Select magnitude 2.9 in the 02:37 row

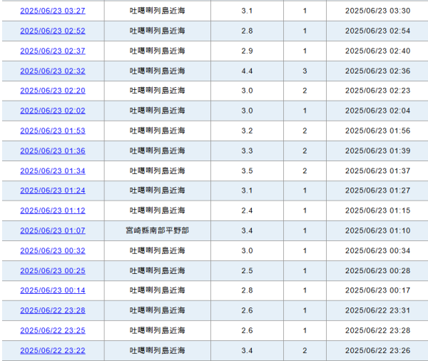(x=247, y=51)
